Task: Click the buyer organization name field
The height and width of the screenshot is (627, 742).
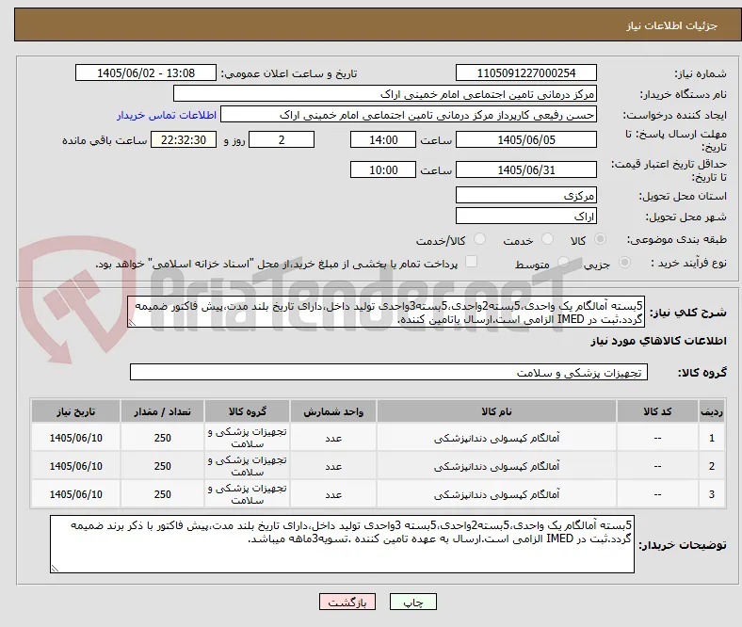Action: click(385, 94)
